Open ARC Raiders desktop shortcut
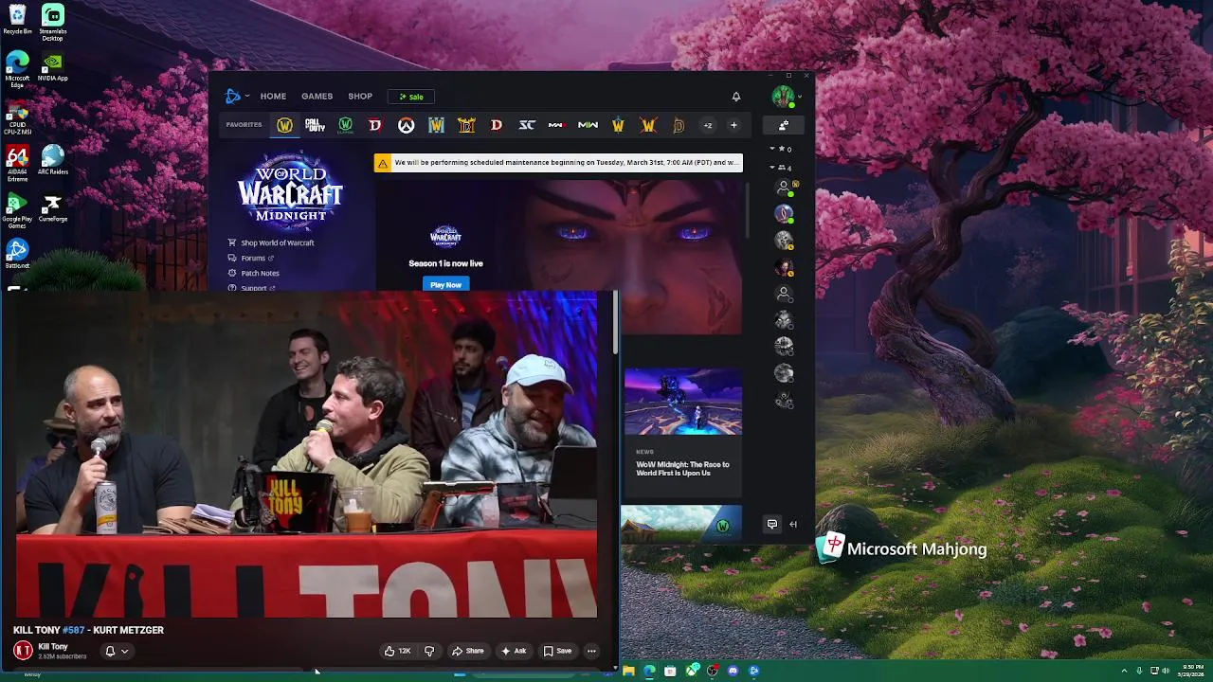 click(x=53, y=161)
